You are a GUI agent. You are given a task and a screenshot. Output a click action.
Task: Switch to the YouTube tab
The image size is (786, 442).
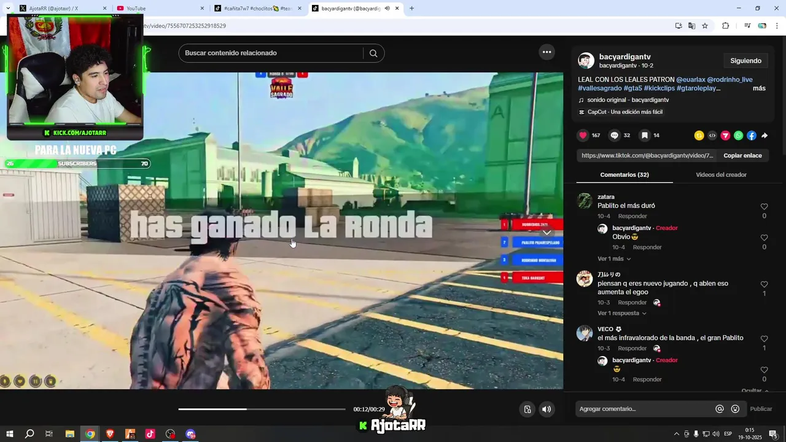(x=161, y=9)
